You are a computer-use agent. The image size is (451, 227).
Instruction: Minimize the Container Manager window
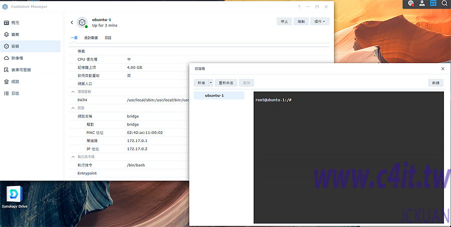(x=308, y=6)
